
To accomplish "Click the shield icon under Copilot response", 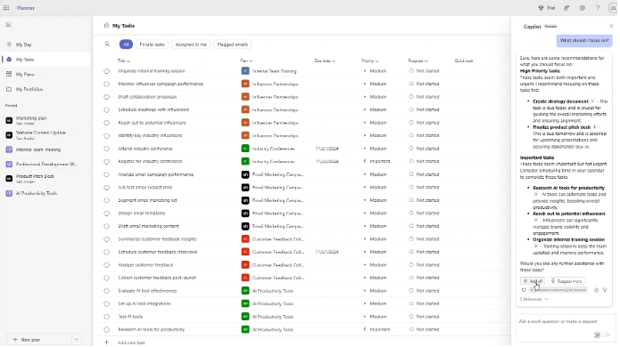I will (x=524, y=290).
